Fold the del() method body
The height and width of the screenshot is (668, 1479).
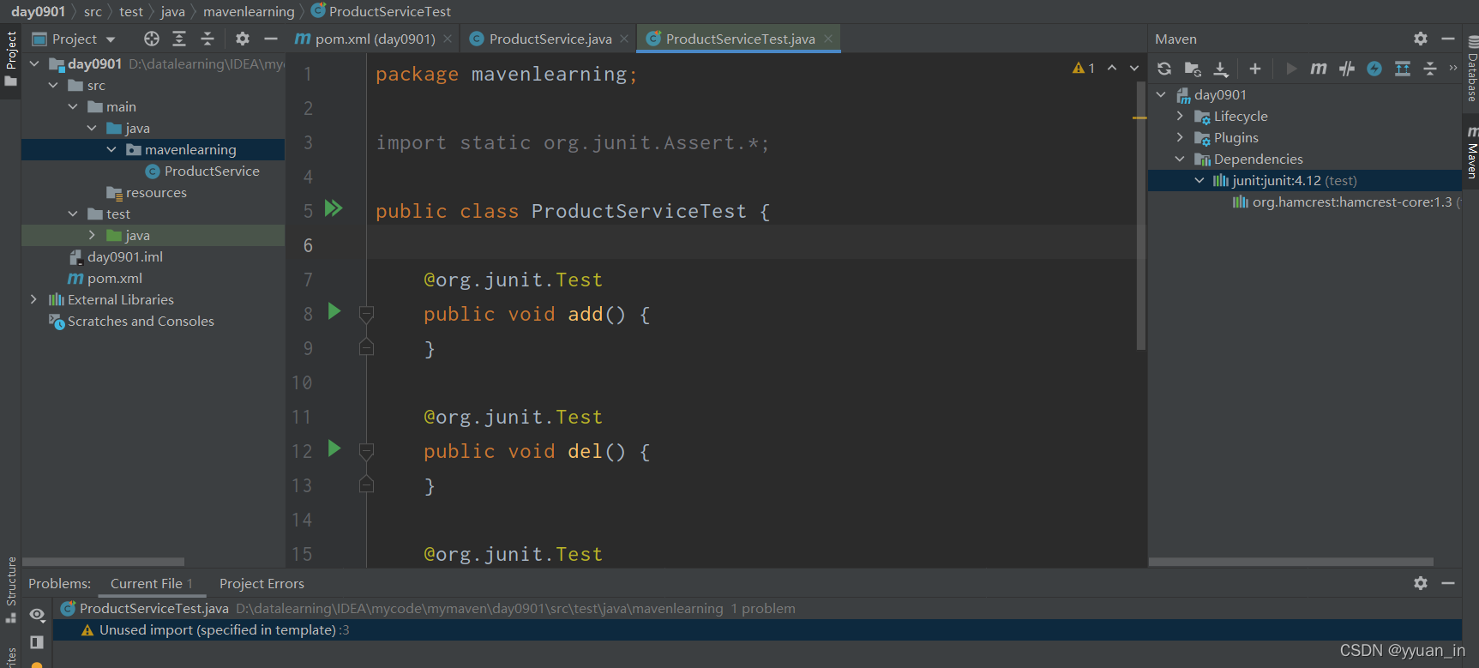point(366,452)
